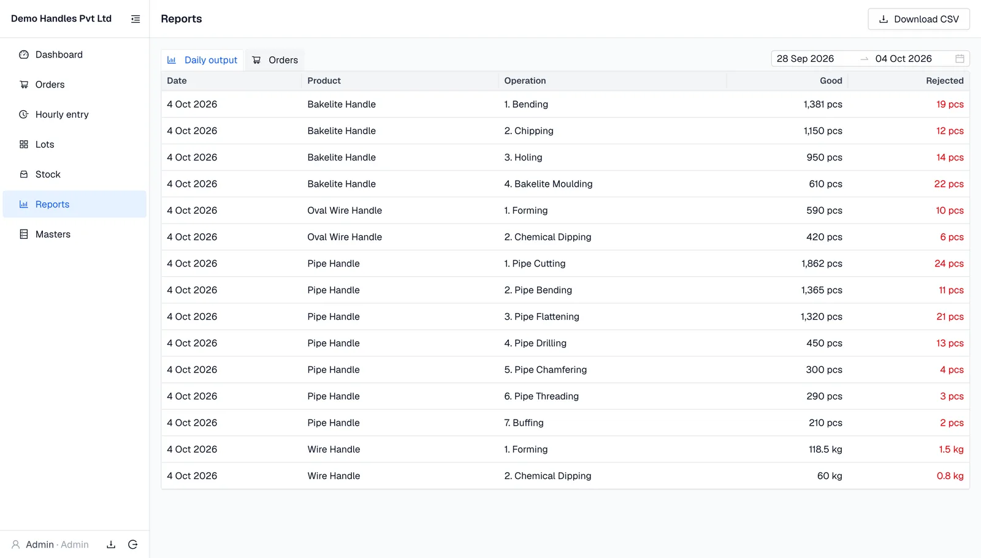Click the Orders tab cart icon
Viewport: 981px width, 558px height.
coord(256,60)
